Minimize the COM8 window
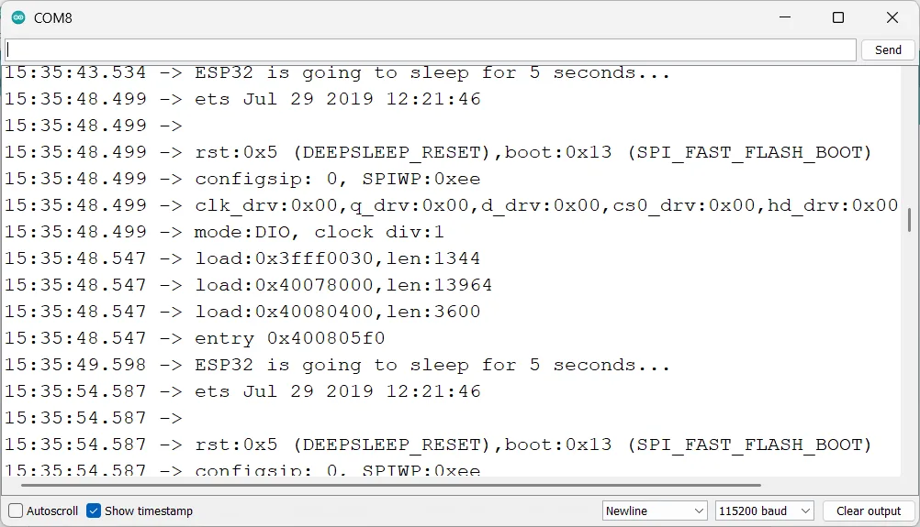920x527 pixels. 785,17
